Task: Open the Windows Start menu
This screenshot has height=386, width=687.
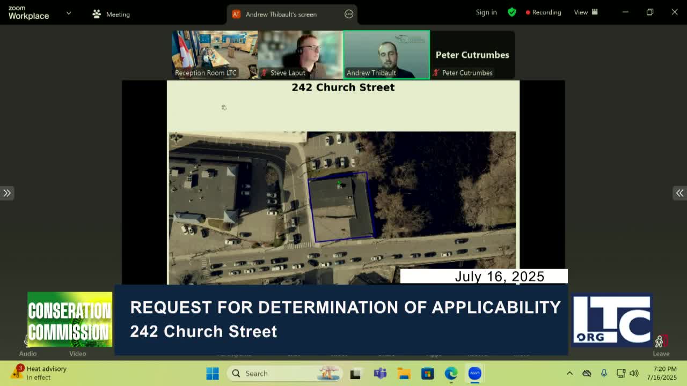Action: coord(213,373)
